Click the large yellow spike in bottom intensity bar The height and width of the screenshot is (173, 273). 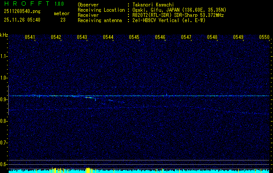click(88, 170)
